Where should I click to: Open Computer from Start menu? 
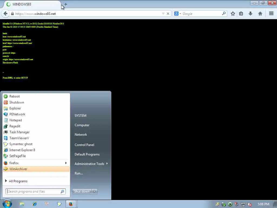82,125
